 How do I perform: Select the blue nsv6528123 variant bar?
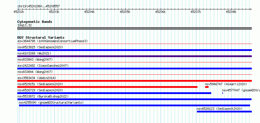tap(224, 112)
